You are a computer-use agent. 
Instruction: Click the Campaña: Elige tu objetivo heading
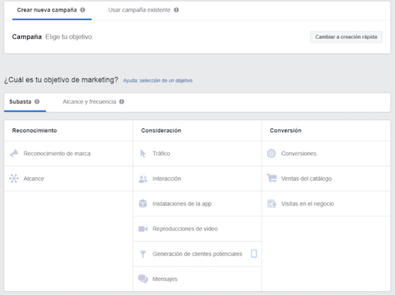[53, 37]
